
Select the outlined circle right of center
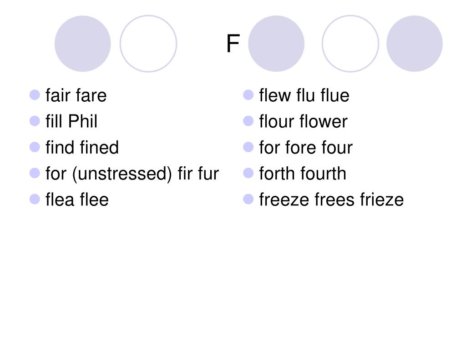[x=350, y=44]
